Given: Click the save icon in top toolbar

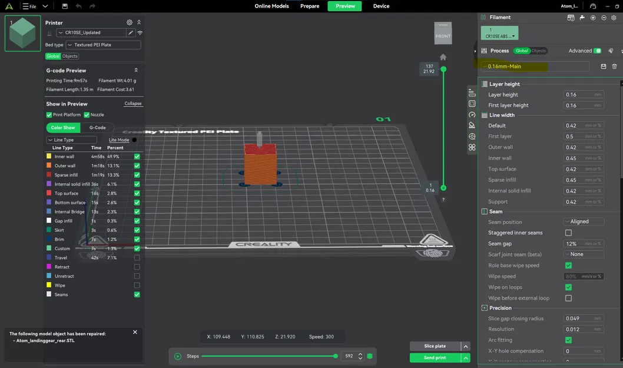Looking at the screenshot, I should [x=65, y=6].
